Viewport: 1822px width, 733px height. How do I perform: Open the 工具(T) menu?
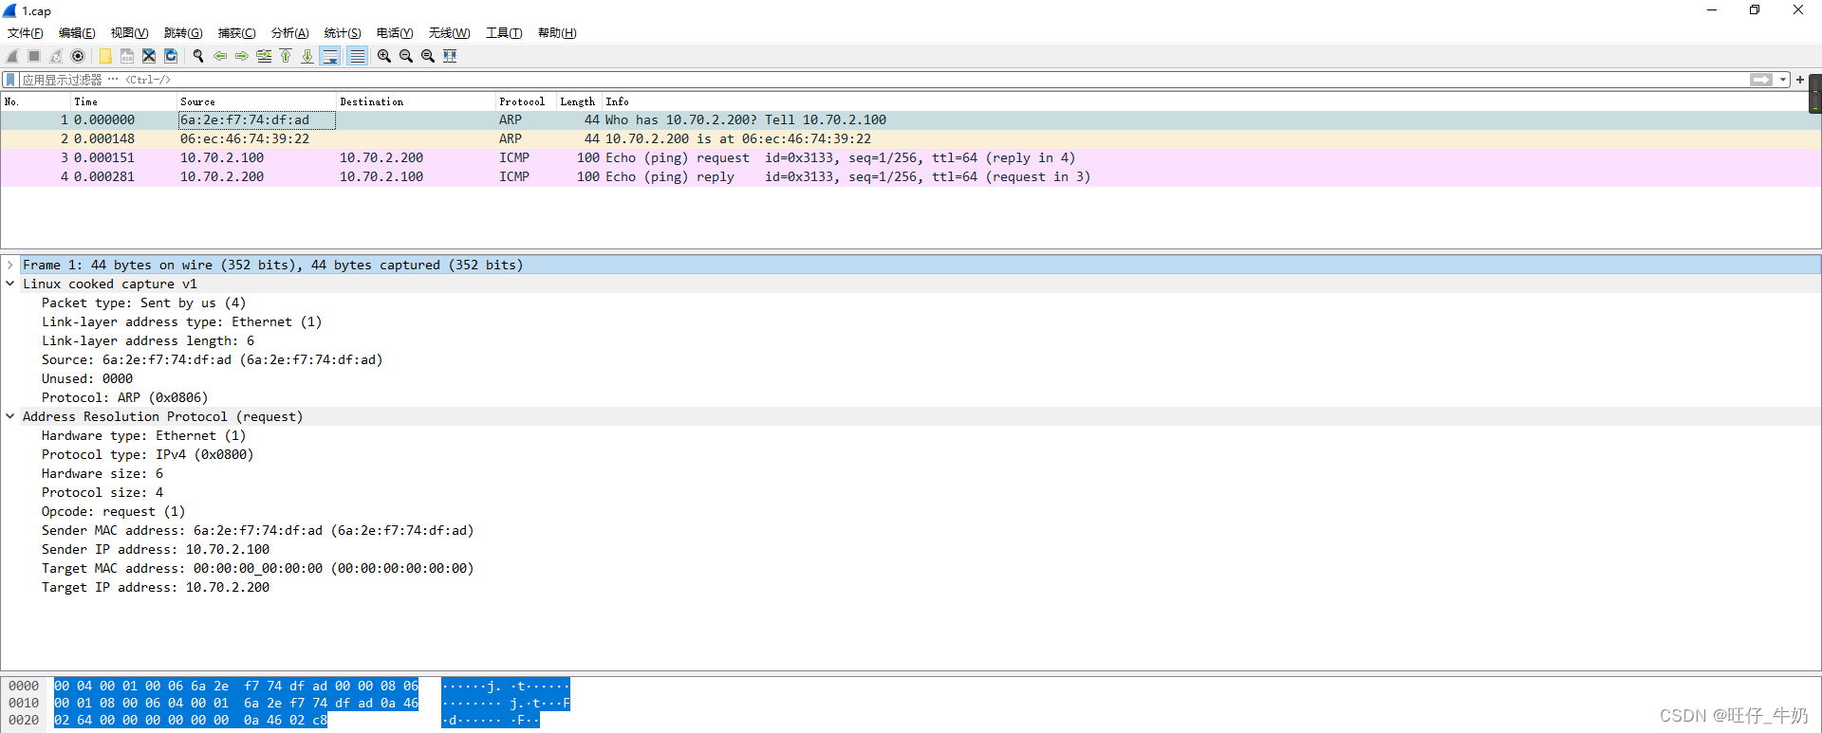(x=504, y=33)
